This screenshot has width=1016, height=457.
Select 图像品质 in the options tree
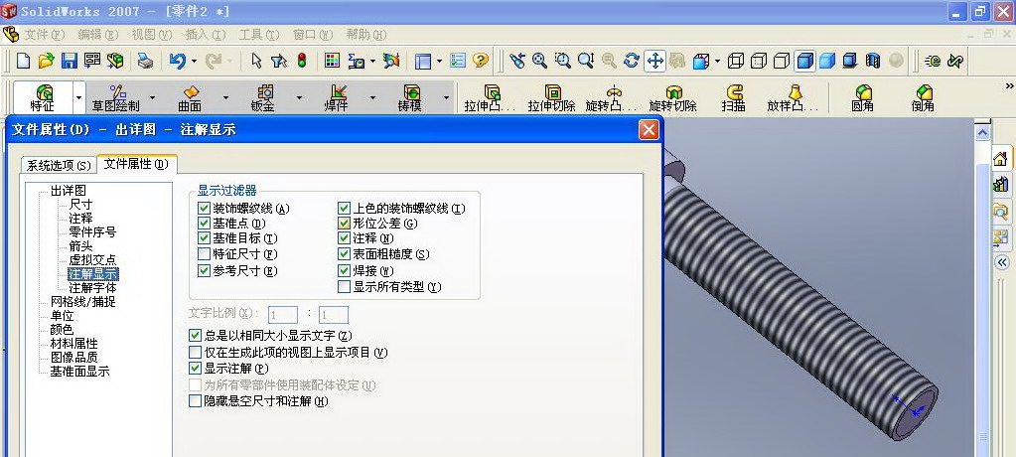[74, 358]
